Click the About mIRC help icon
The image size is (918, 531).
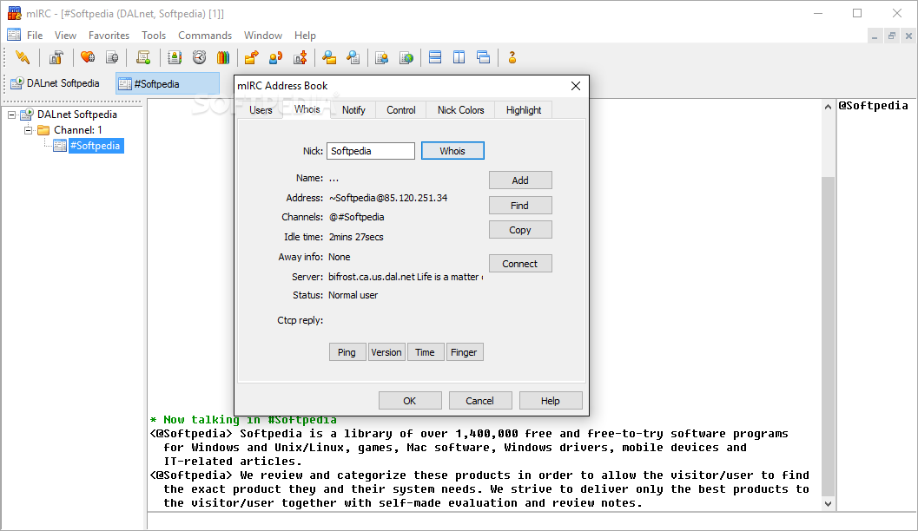click(x=512, y=57)
